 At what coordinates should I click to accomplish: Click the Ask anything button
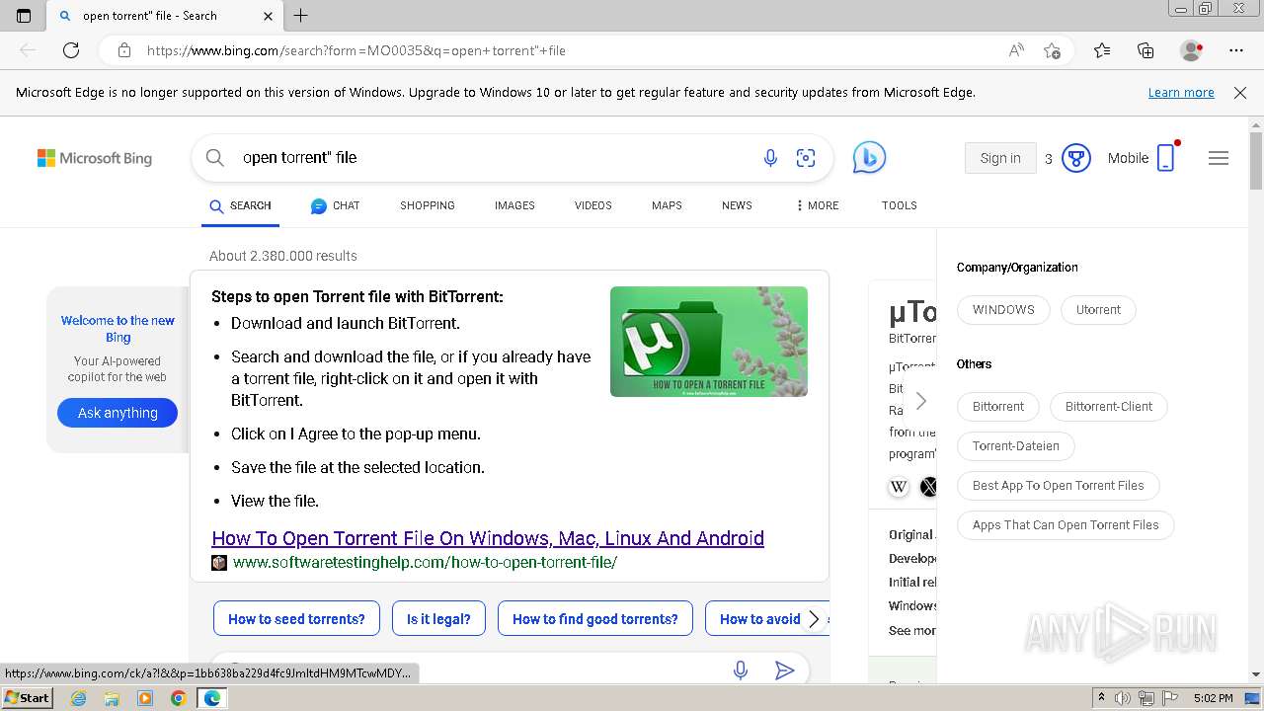pyautogui.click(x=118, y=413)
